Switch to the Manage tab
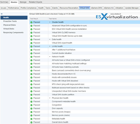This screenshot has height=124, width=140. pyautogui.click(x=23, y=2)
